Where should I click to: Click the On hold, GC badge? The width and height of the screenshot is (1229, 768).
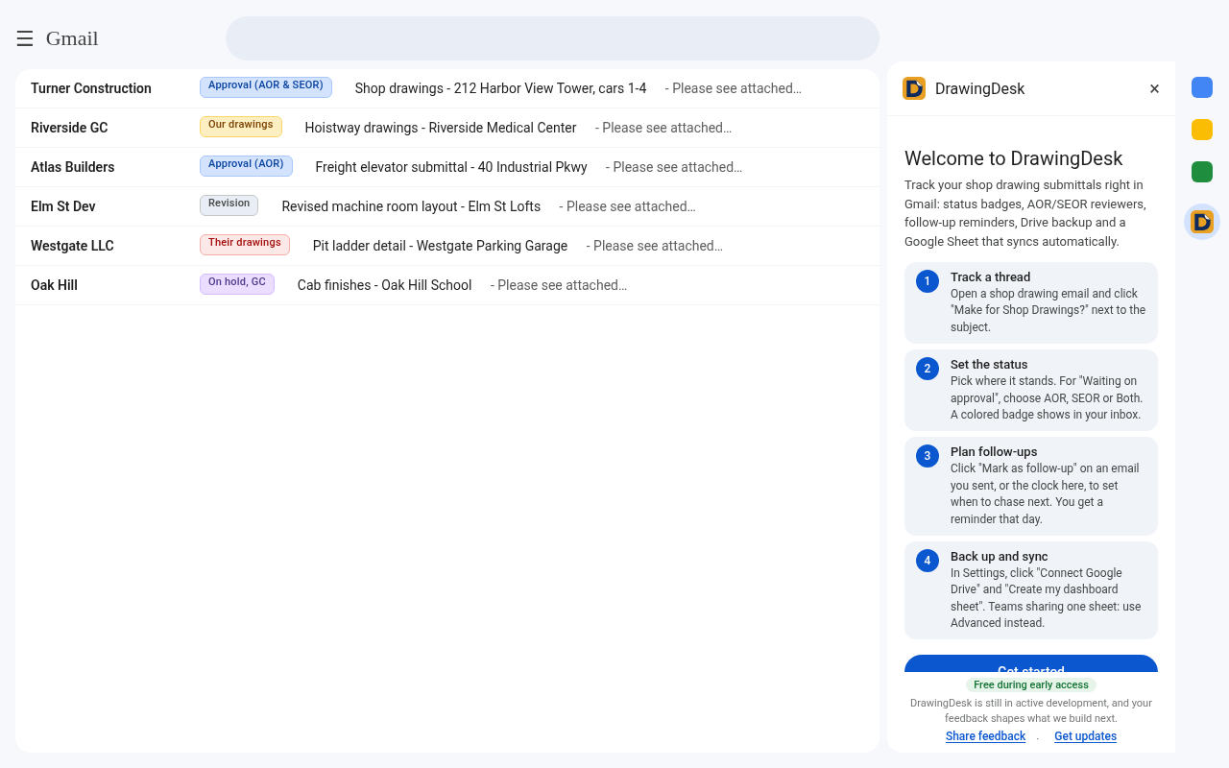click(237, 284)
